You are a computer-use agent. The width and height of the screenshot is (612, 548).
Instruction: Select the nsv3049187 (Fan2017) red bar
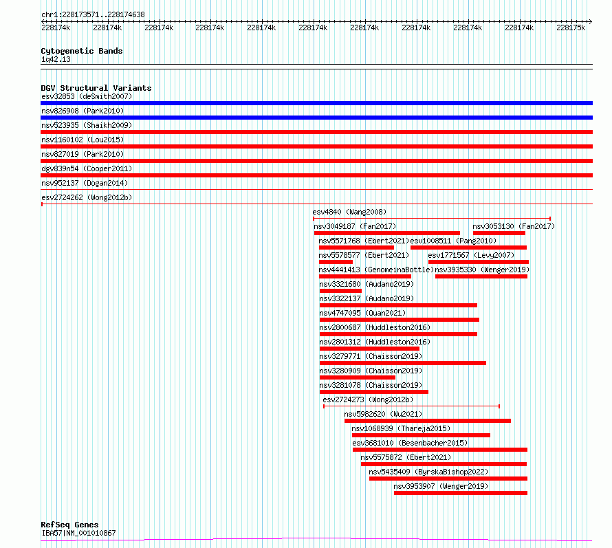(x=386, y=233)
